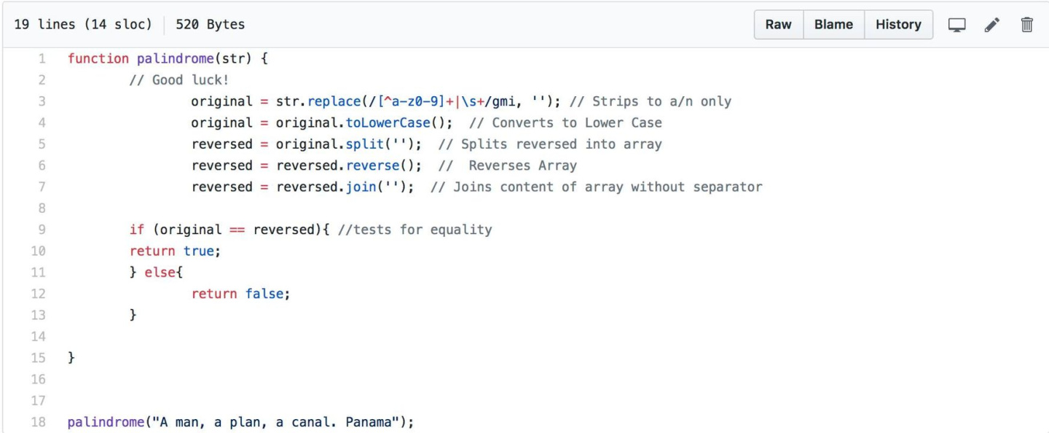
Task: Delete this file using the trash icon
Action: click(x=1027, y=25)
